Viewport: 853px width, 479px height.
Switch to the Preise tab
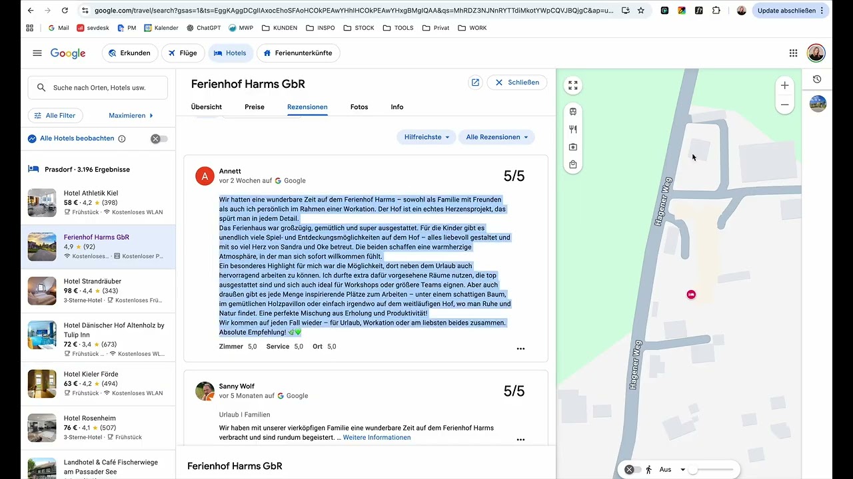pos(255,107)
